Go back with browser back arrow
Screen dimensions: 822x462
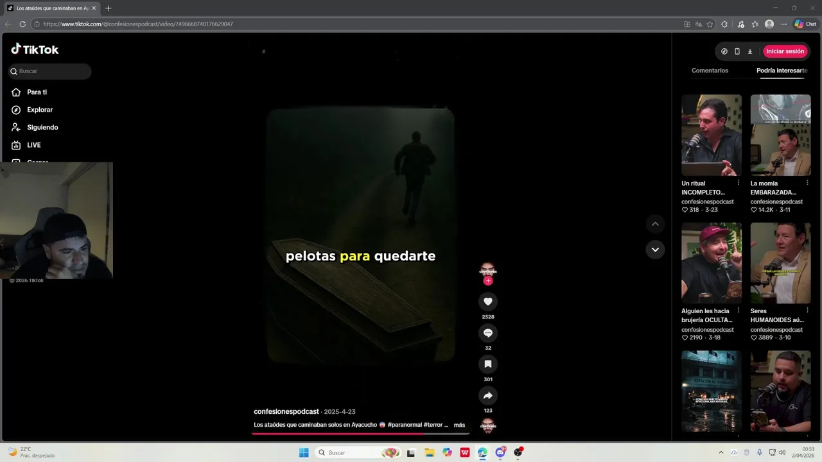click(x=8, y=24)
